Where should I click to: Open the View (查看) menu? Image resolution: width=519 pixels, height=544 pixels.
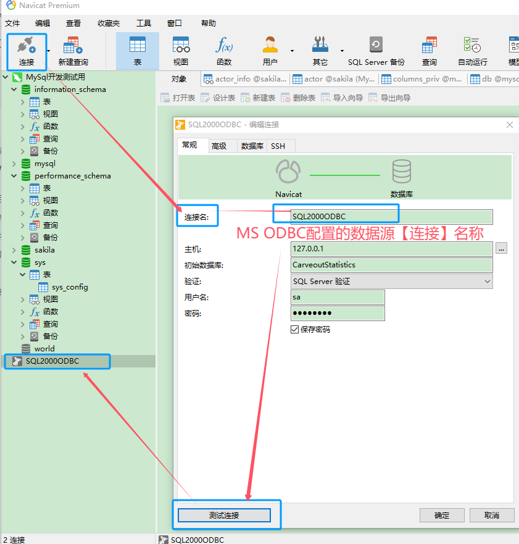coord(73,23)
